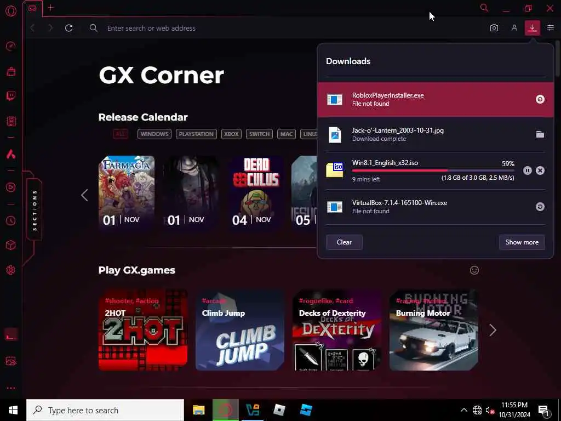Open Windows Start menu

13,410
